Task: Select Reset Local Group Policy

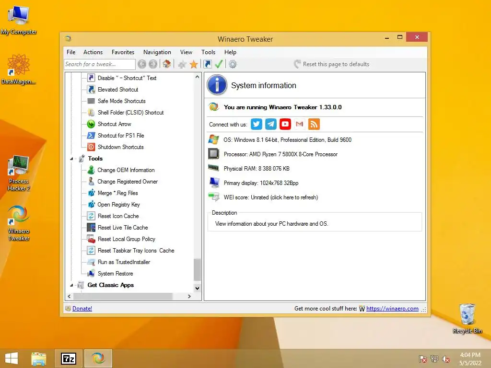Action: pyautogui.click(x=126, y=239)
